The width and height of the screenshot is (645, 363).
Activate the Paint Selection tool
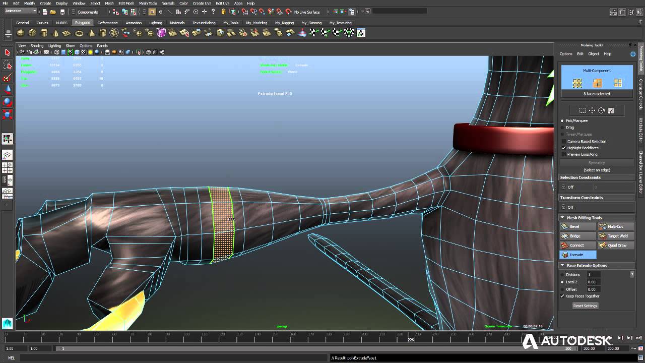[x=7, y=78]
